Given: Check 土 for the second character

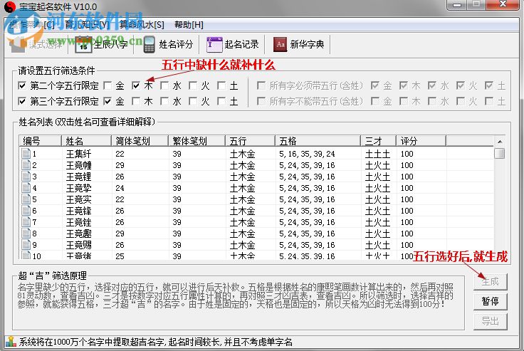Looking at the screenshot, I should pos(221,85).
